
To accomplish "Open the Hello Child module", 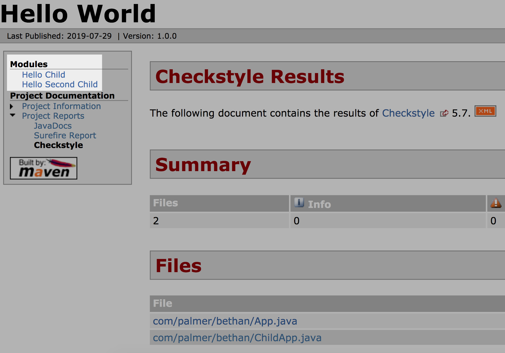I will tap(44, 75).
